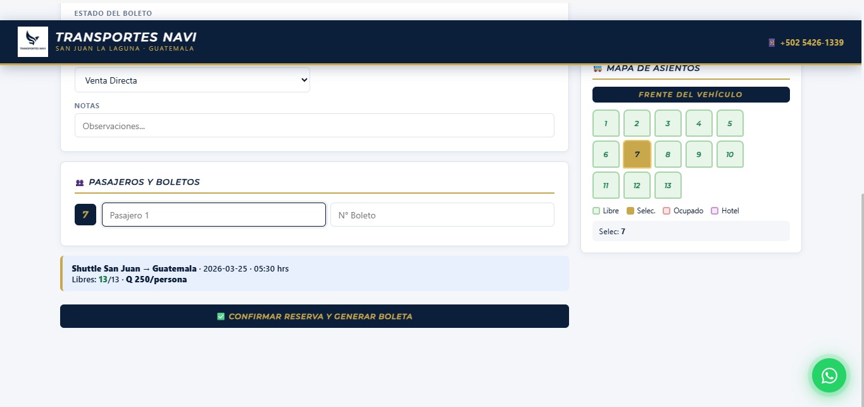Open the WhatsApp chat floating button
This screenshot has height=407, width=864.
coord(829,375)
